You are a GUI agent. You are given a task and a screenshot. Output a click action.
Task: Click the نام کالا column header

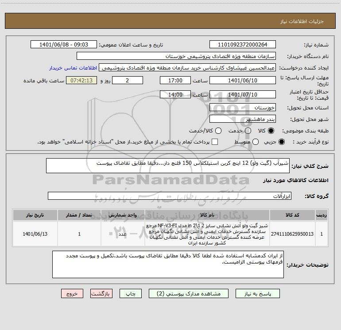click(207, 215)
